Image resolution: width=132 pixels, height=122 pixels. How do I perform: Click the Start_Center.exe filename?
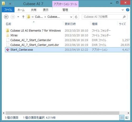coord(22,50)
